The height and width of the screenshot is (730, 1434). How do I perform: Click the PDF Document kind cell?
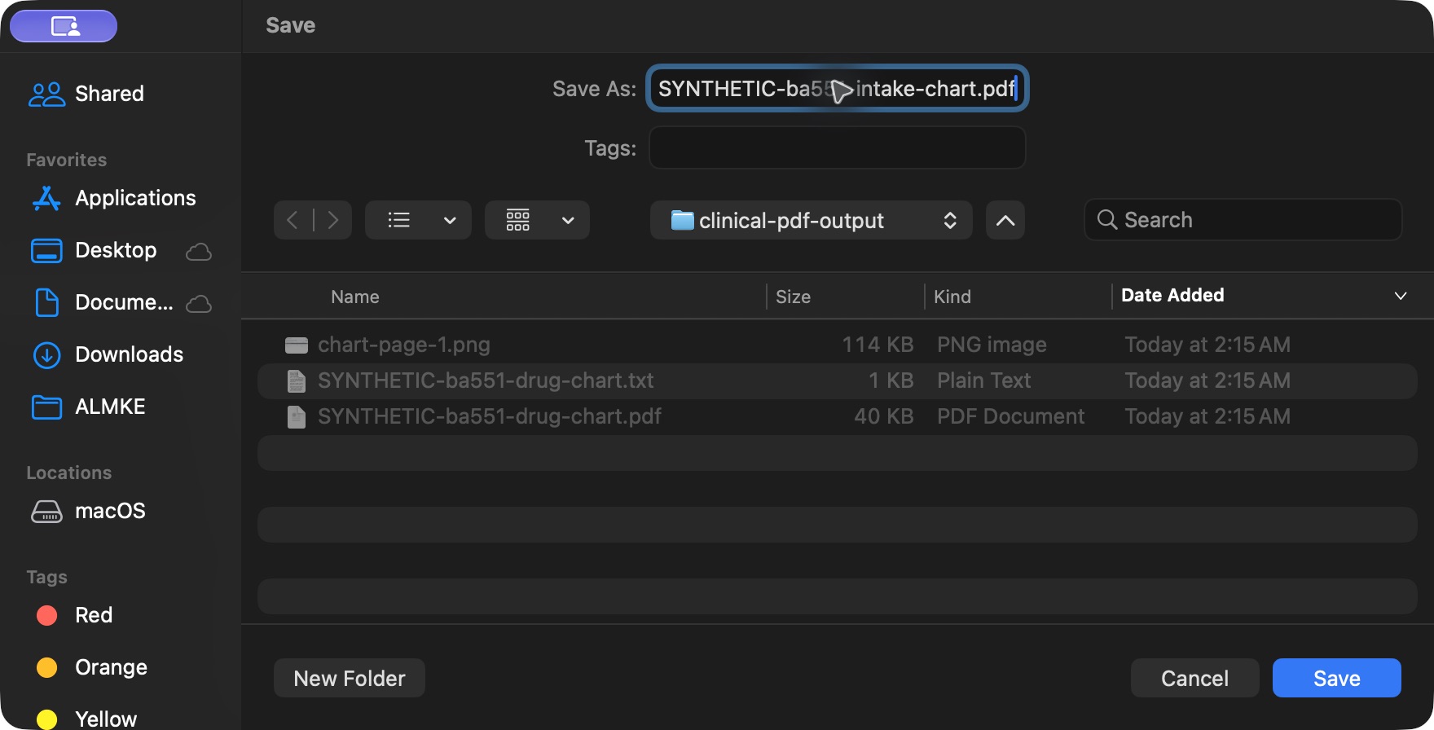tap(1011, 416)
